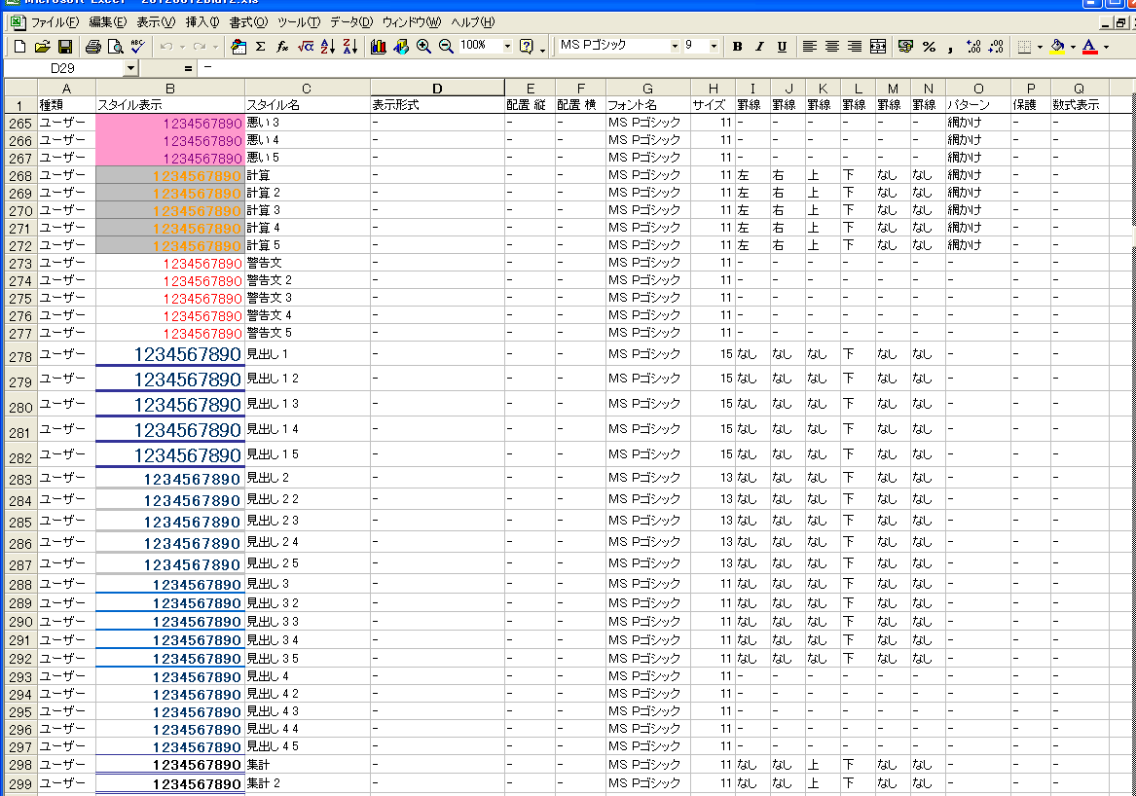The width and height of the screenshot is (1136, 796).
Task: Select row 278 header
Action: pos(20,355)
